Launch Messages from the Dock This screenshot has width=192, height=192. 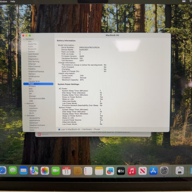coord(13,171)
